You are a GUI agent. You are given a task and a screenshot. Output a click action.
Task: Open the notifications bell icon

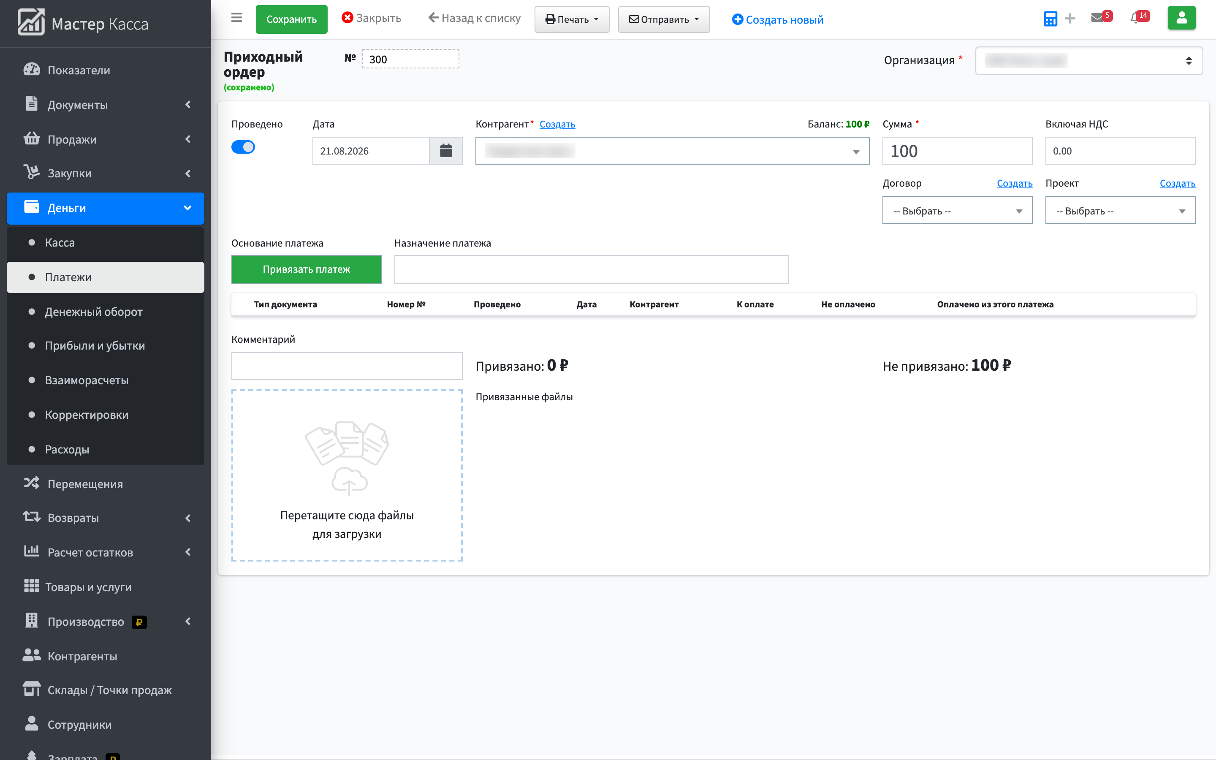tap(1135, 18)
